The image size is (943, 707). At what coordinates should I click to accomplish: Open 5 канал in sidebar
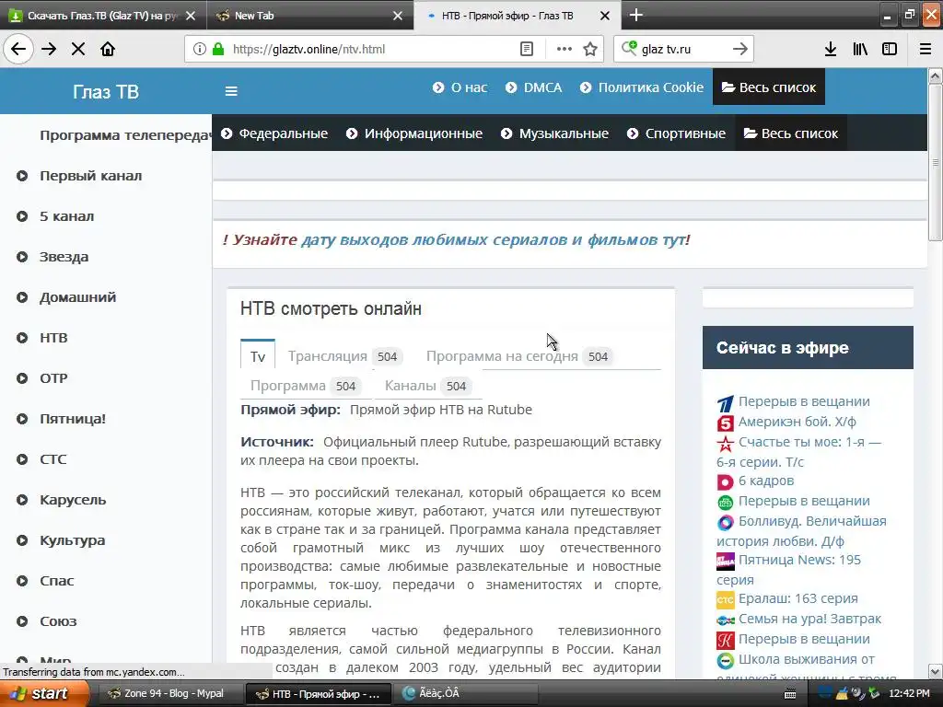pos(66,216)
